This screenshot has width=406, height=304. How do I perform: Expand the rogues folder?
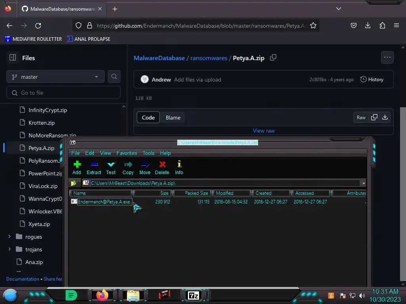(10, 237)
